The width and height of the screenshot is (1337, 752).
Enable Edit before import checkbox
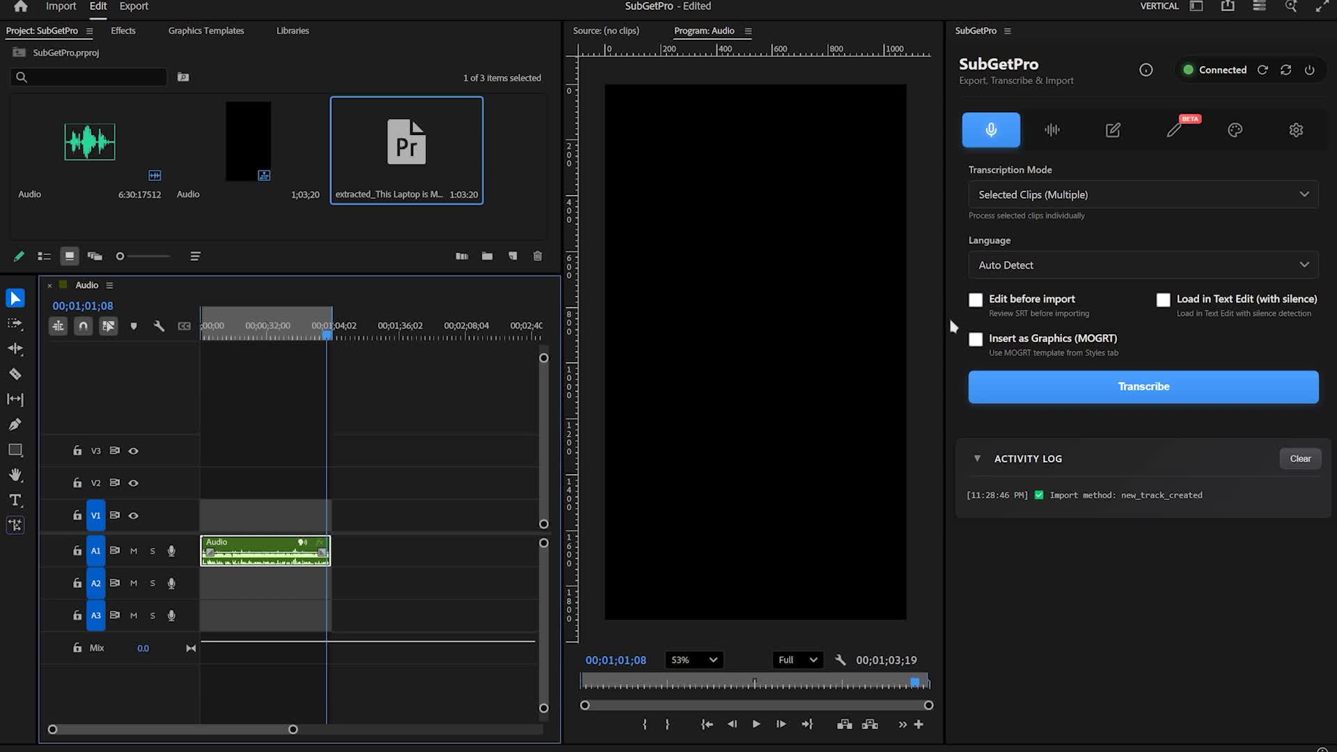tap(976, 300)
